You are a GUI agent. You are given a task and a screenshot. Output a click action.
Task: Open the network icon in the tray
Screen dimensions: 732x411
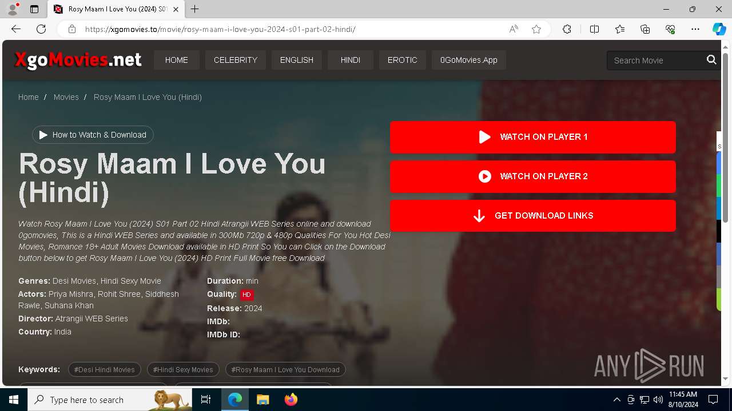(x=644, y=400)
